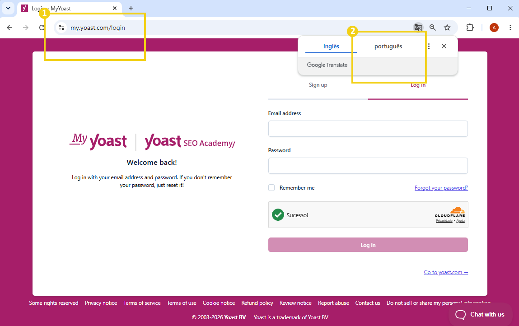Open the Terms of service footer link
The image size is (519, 326).
click(x=142, y=303)
